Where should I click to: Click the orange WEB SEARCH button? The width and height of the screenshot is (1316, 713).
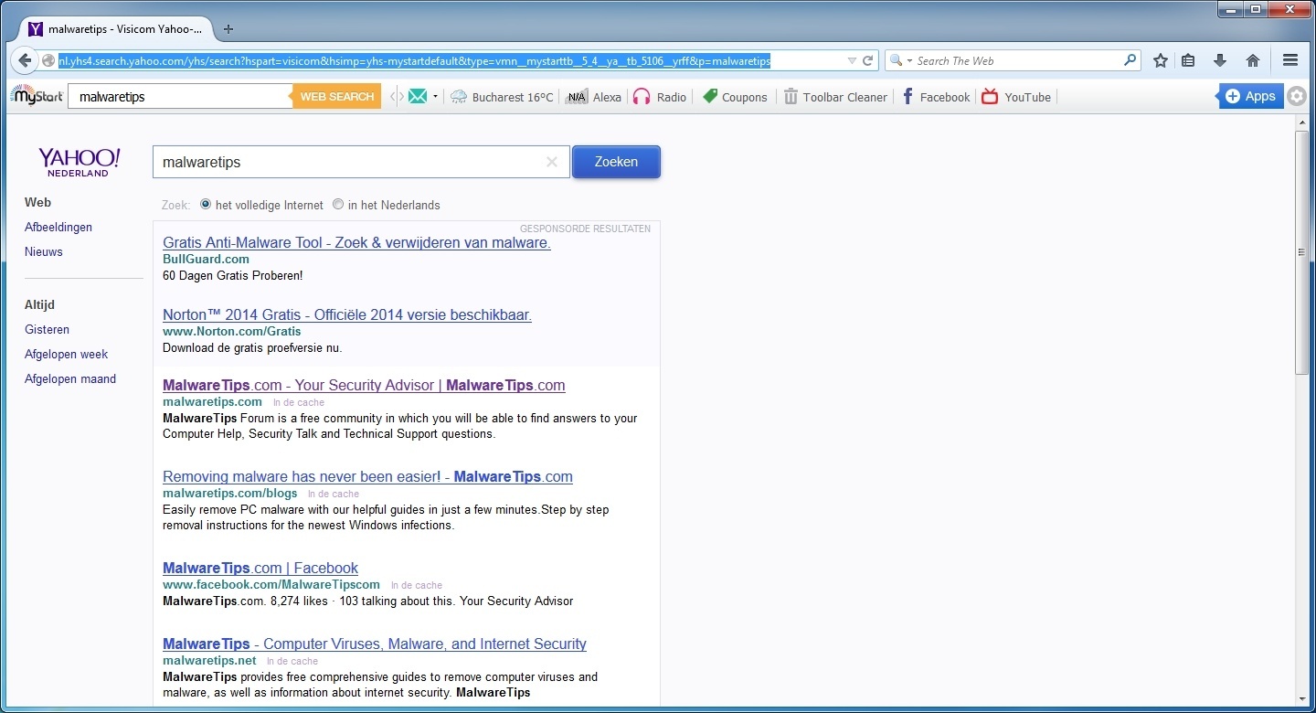(337, 96)
